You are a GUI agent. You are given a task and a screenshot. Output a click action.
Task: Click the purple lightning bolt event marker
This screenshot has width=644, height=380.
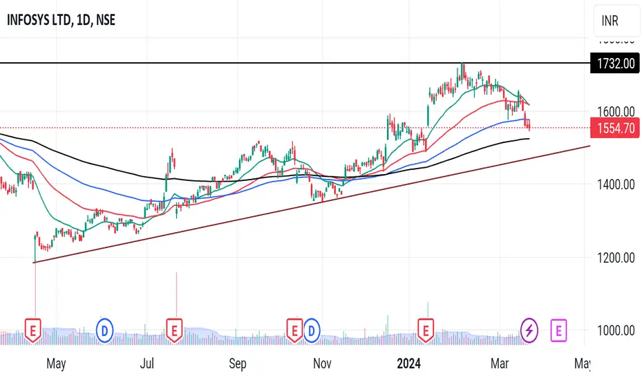click(529, 330)
